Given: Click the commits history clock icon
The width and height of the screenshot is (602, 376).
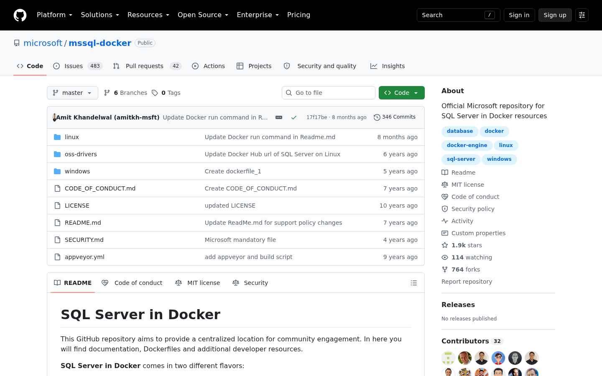Looking at the screenshot, I should point(377,117).
